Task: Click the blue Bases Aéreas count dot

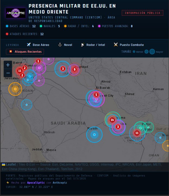Action: [7, 26]
